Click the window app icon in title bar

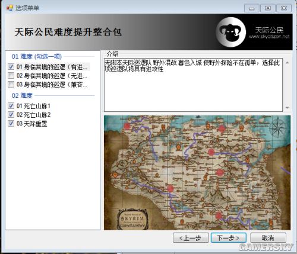click(10, 8)
